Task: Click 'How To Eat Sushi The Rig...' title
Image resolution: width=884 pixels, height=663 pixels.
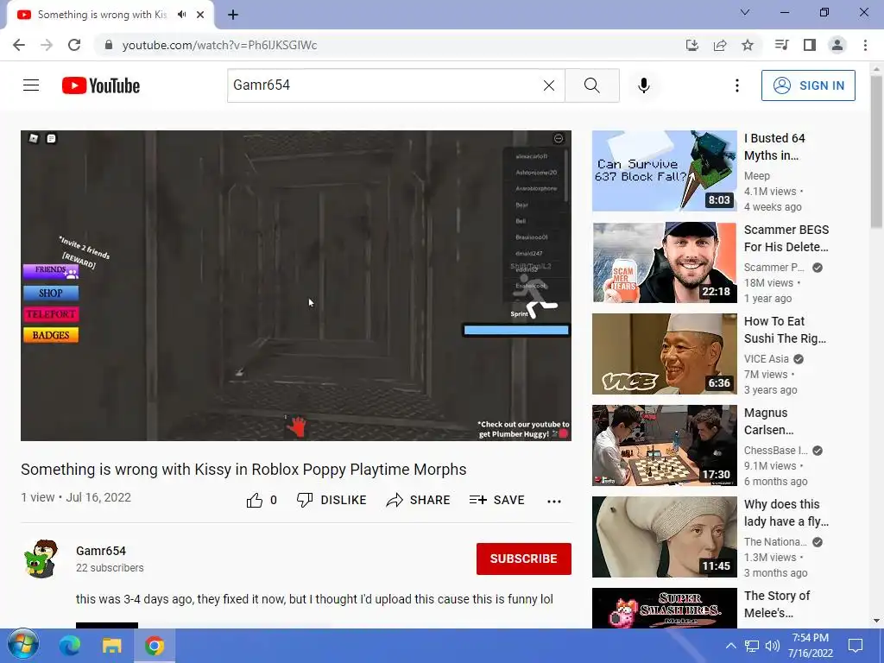Action: click(x=785, y=330)
